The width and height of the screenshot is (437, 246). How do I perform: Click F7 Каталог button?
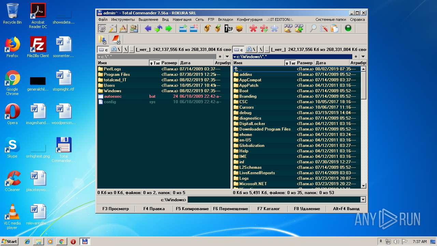pos(269,209)
